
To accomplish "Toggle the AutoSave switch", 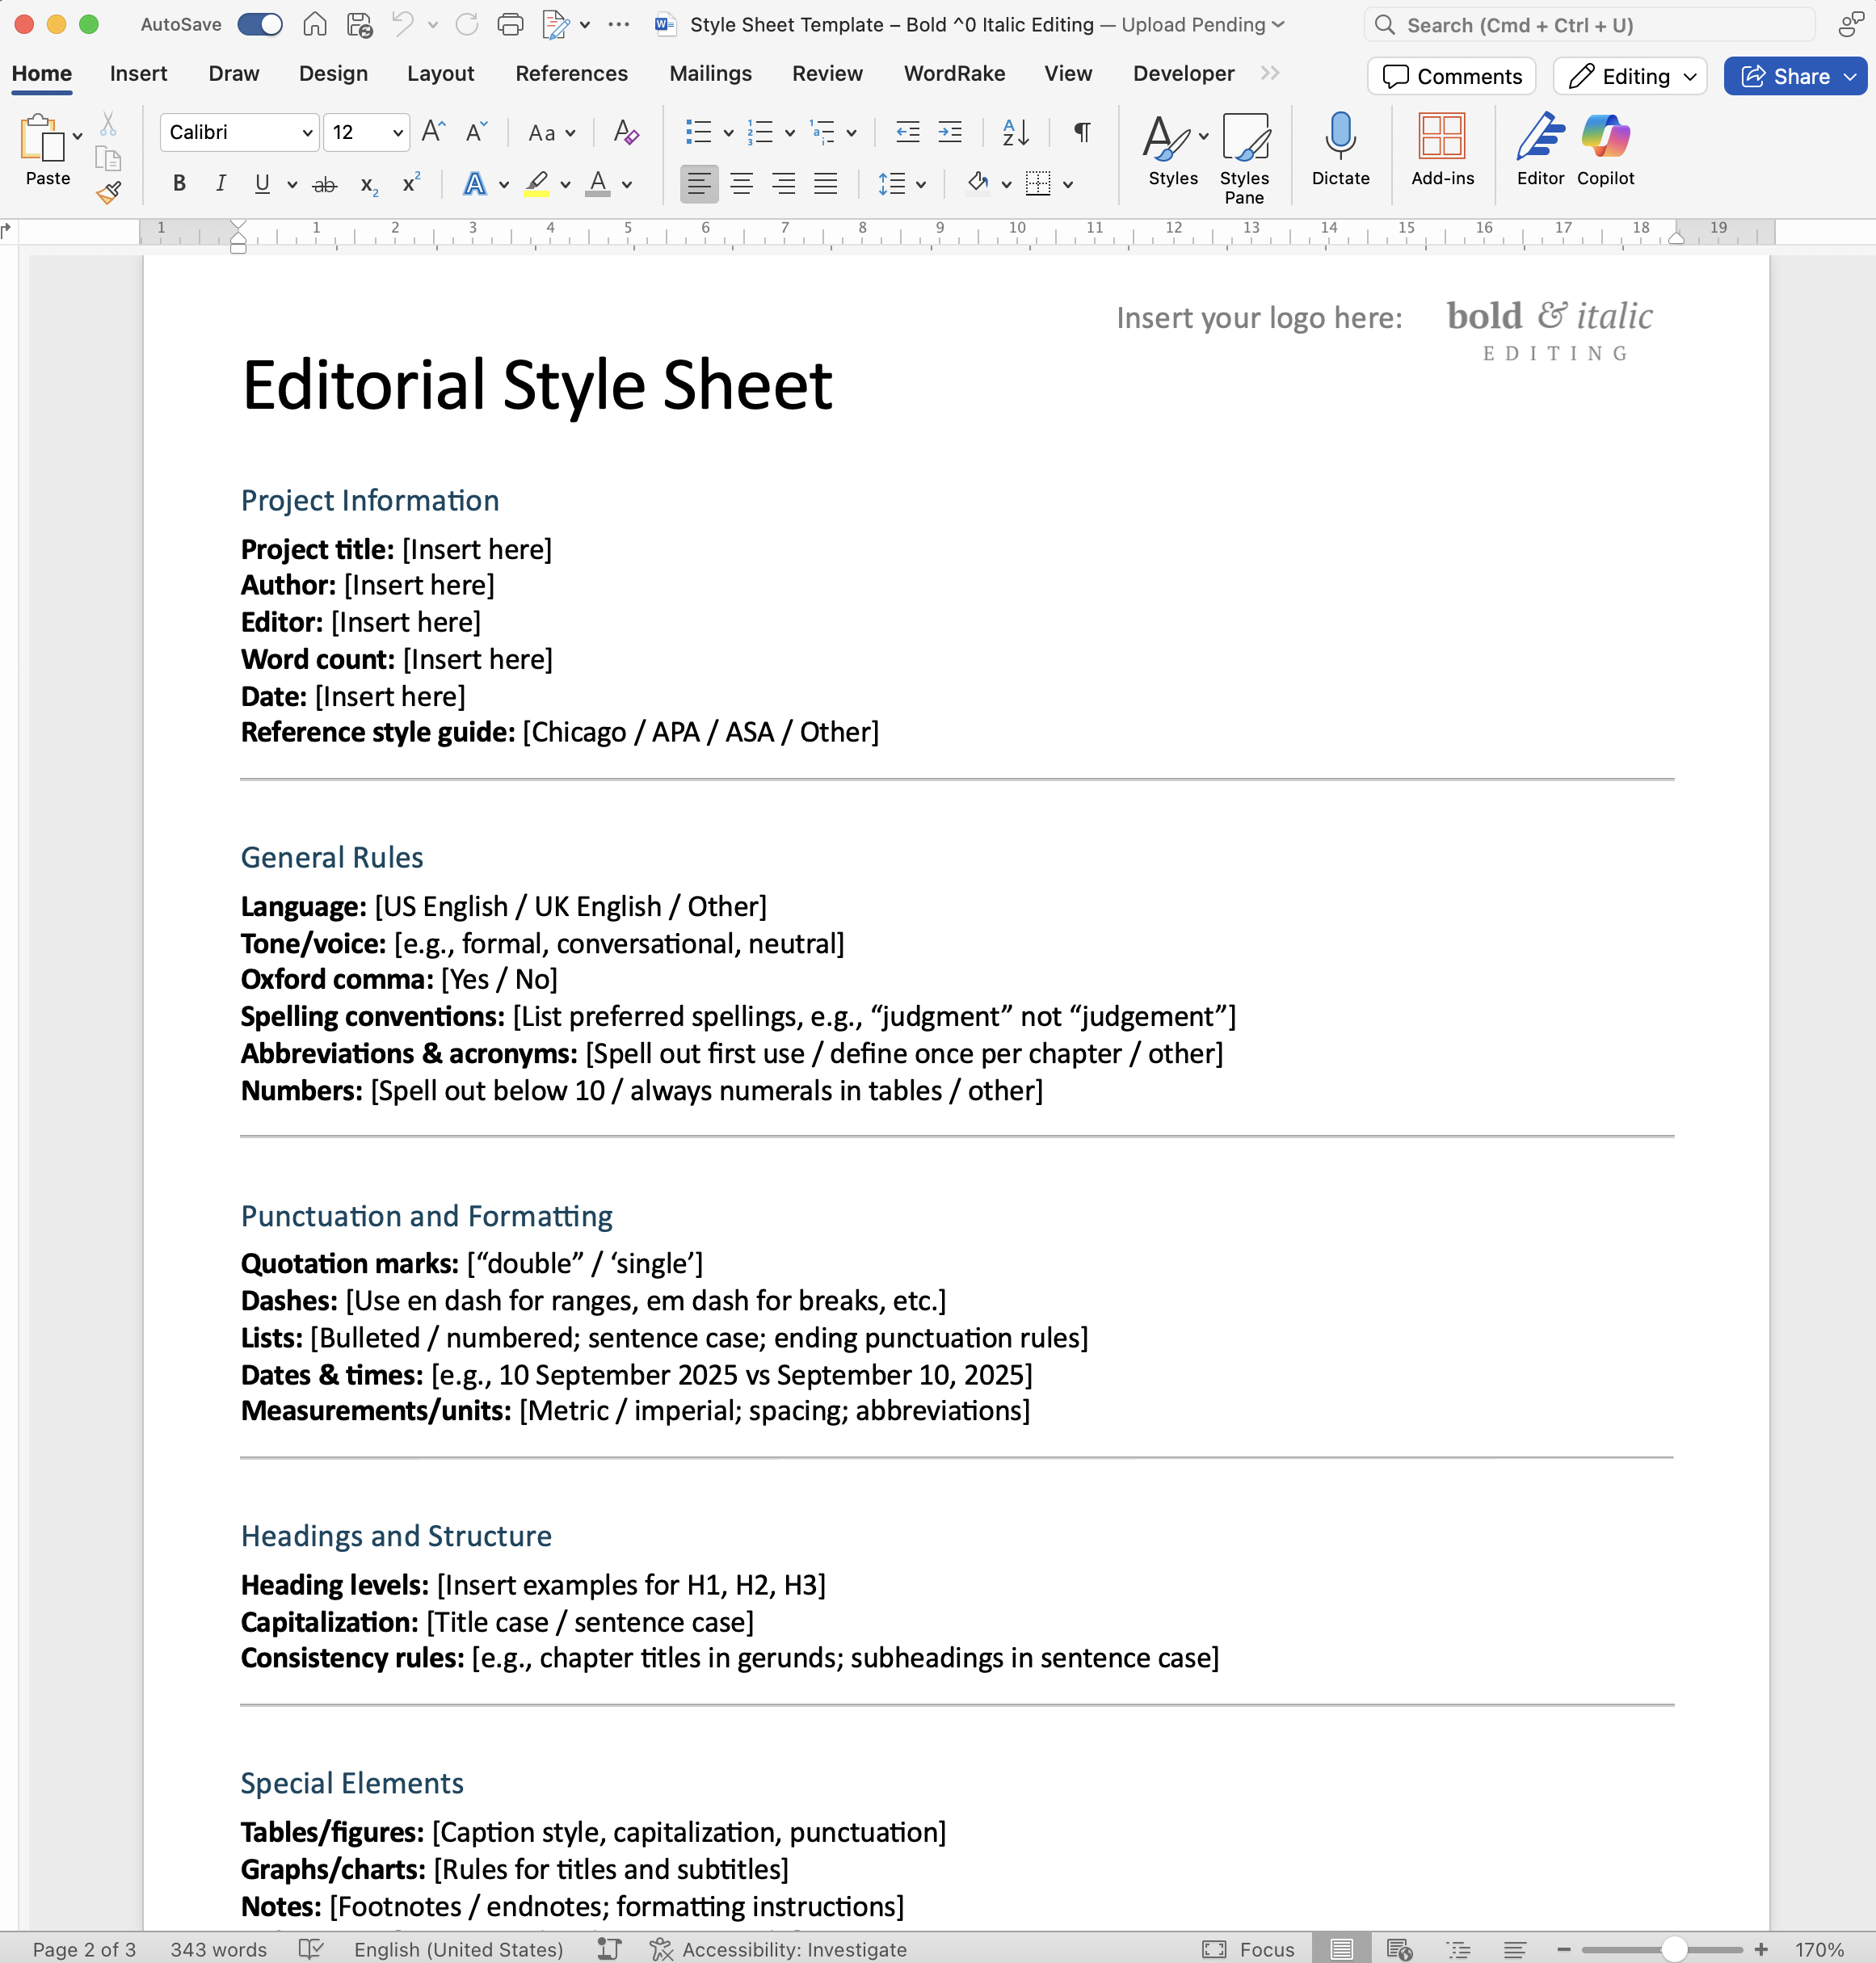I will click(x=260, y=24).
